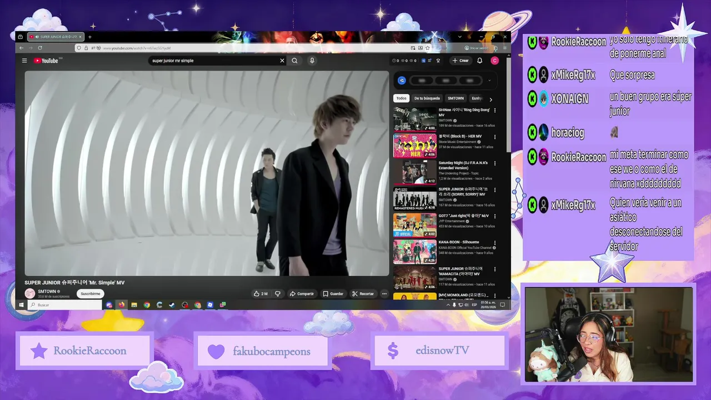Share the video via Compartir
Screen dimensions: 711x400
[302, 293]
